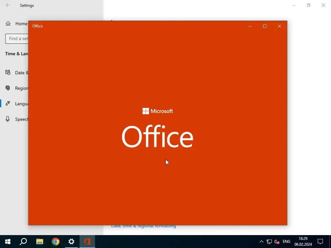This screenshot has height=248, width=331.
Task: Click the Speech microphone icon
Action: click(8, 119)
